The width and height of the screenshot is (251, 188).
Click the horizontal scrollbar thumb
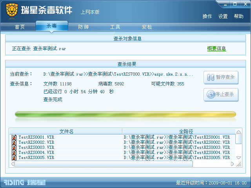(x=104, y=164)
